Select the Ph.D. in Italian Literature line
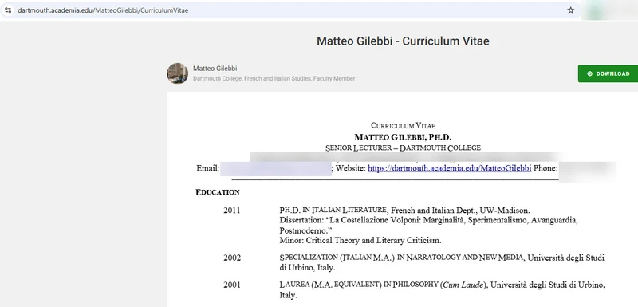Viewport: 638px width, 307px height. [x=405, y=211]
